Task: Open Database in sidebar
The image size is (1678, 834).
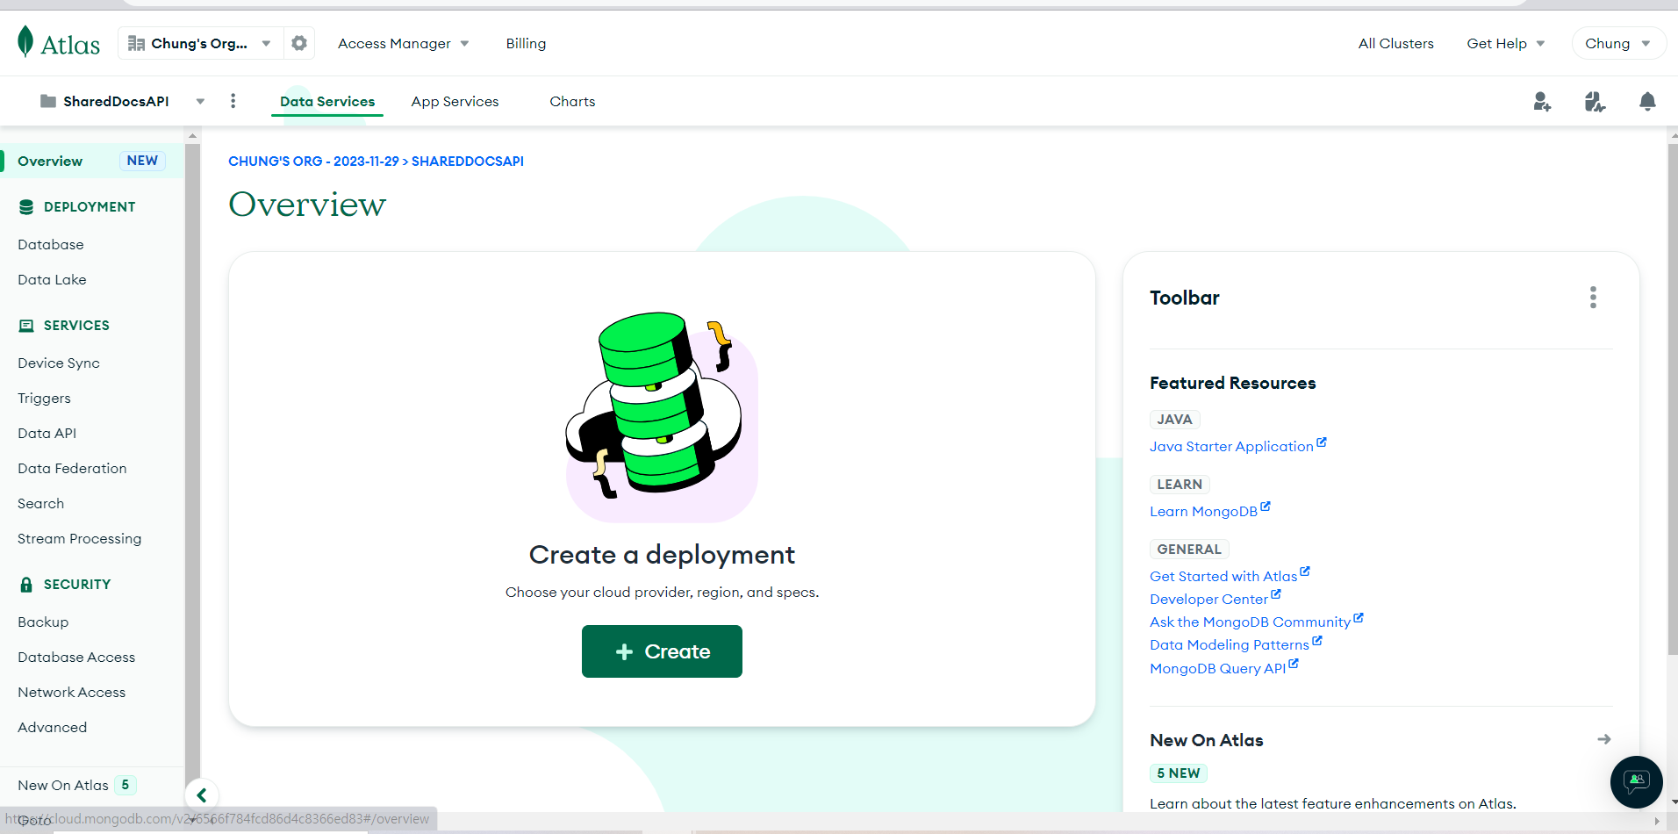Action: (x=51, y=244)
